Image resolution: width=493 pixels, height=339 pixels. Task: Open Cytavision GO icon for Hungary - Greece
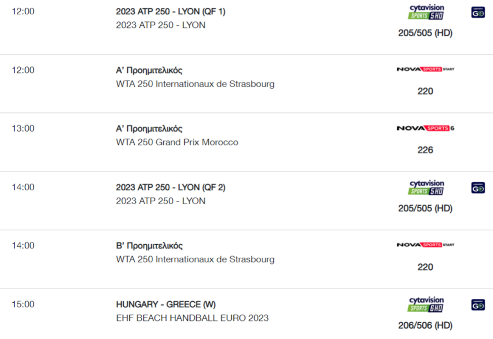(478, 304)
